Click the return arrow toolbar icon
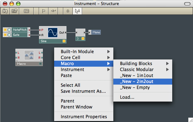This screenshot has height=122, width=193. 53,11
